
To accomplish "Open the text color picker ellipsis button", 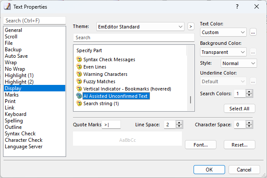I will pyautogui.click(x=253, y=32).
